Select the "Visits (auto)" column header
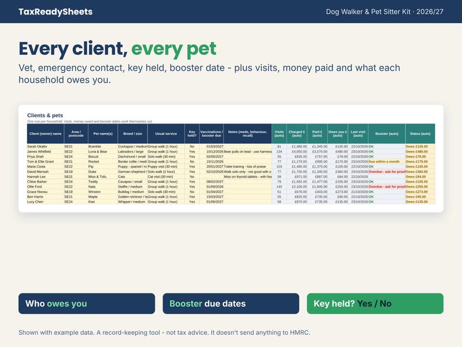Screen dimensions: 462x347 click(x=279, y=133)
